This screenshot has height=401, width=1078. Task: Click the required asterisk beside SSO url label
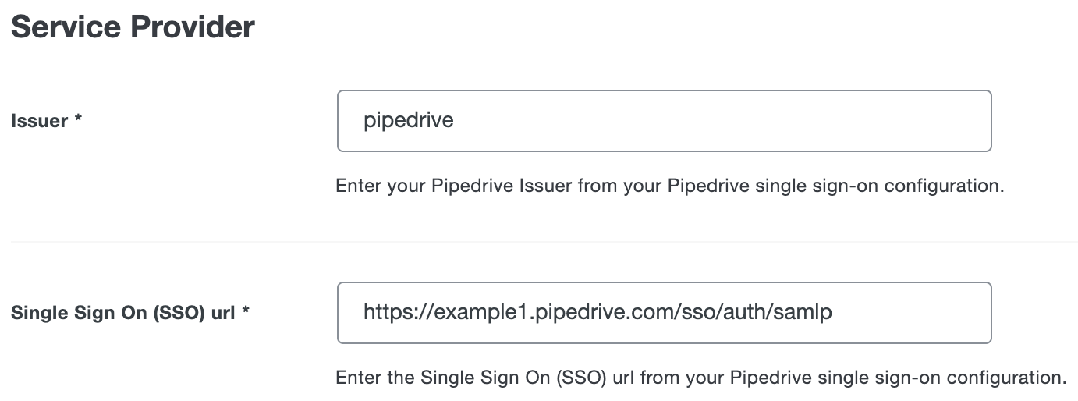click(x=246, y=311)
